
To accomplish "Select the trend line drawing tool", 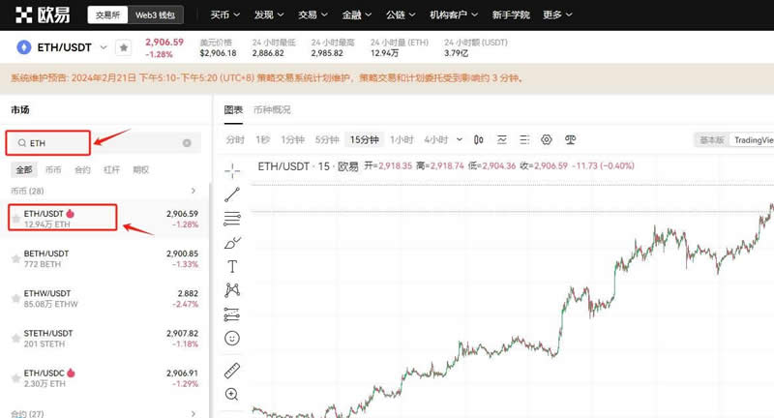I will [x=232, y=194].
